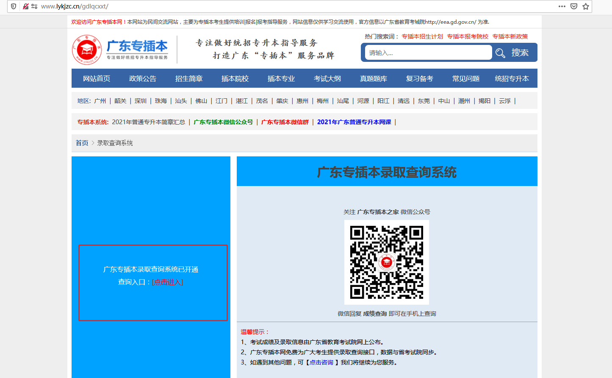Select region 湛江

click(242, 101)
